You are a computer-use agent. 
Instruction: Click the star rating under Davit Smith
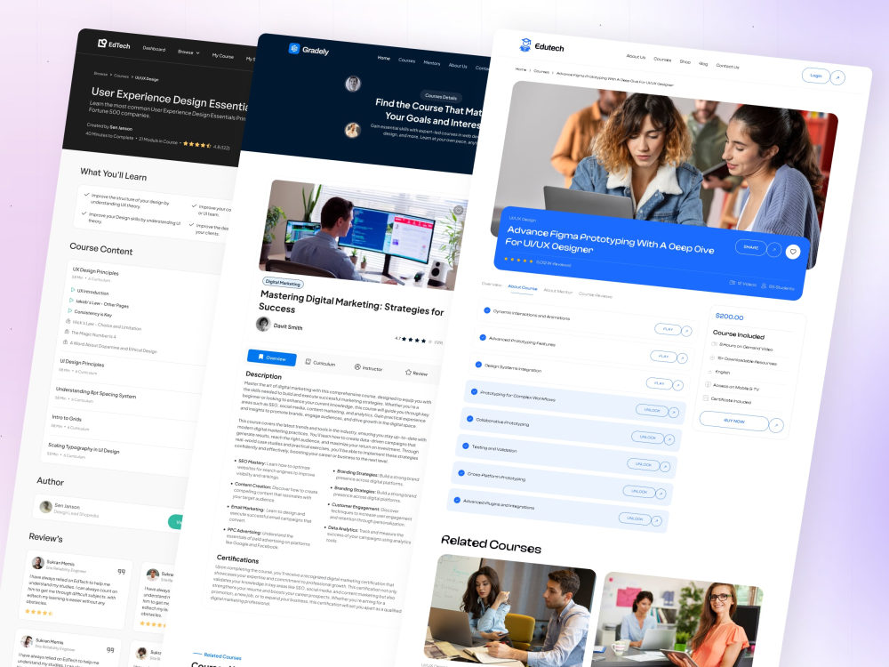416,341
